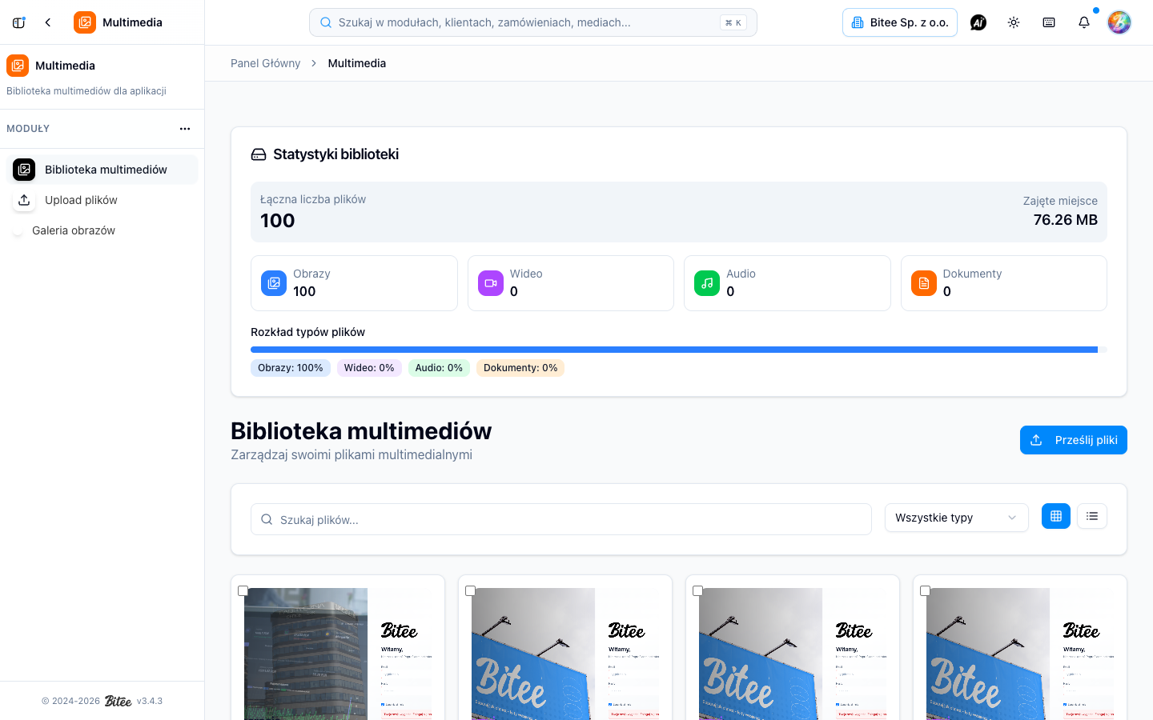Click the Łączna liczba plików label

[x=313, y=199]
